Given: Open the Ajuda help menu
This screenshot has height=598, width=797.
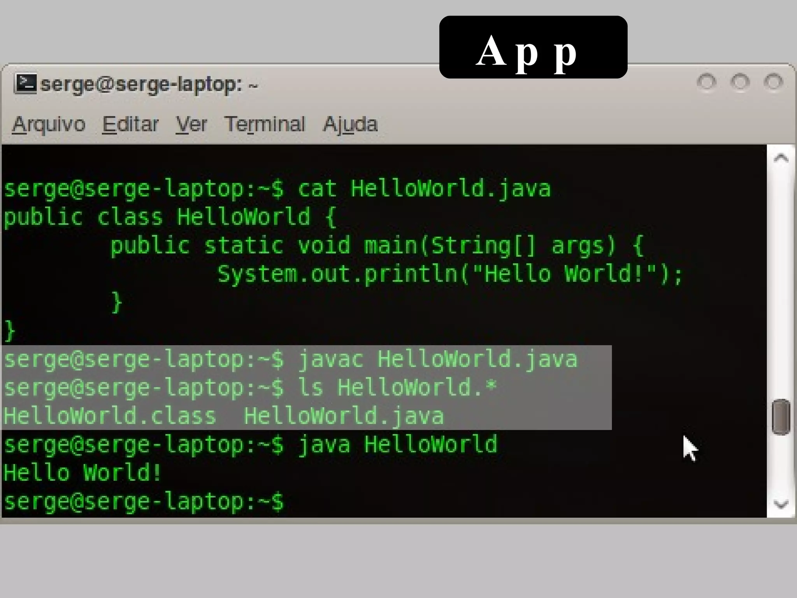Looking at the screenshot, I should [x=350, y=125].
